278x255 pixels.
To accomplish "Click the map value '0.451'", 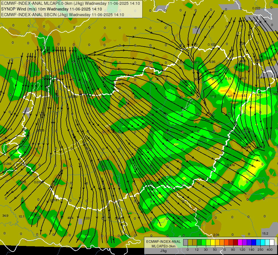I will tap(119, 218).
